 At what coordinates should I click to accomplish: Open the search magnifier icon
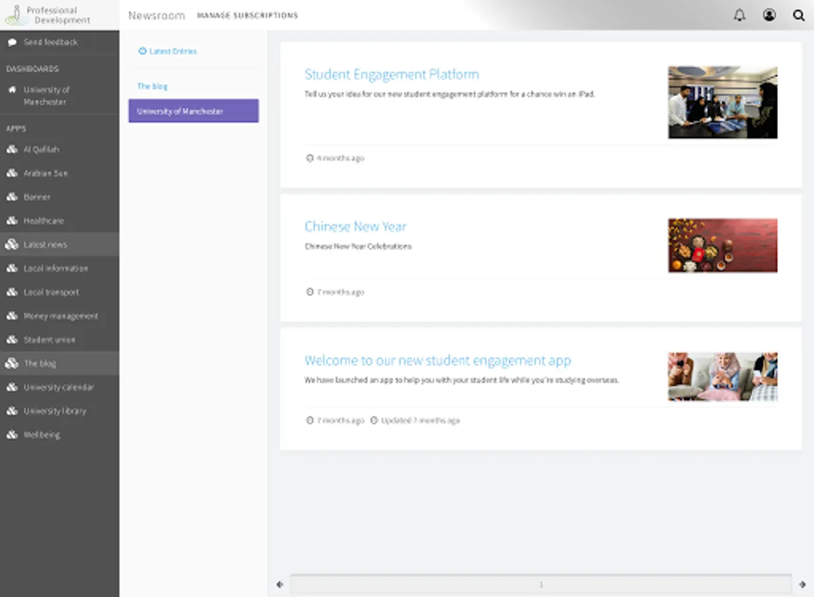pos(799,15)
